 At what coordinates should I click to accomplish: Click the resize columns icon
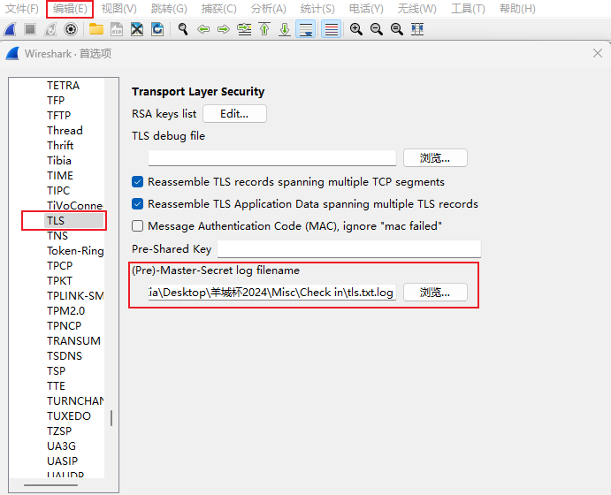(417, 29)
